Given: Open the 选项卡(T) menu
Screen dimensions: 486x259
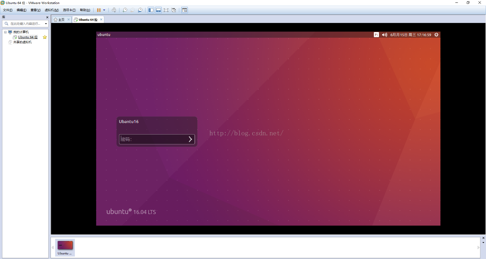Looking at the screenshot, I should [x=69, y=10].
